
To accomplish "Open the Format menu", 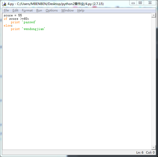I will [27, 10].
